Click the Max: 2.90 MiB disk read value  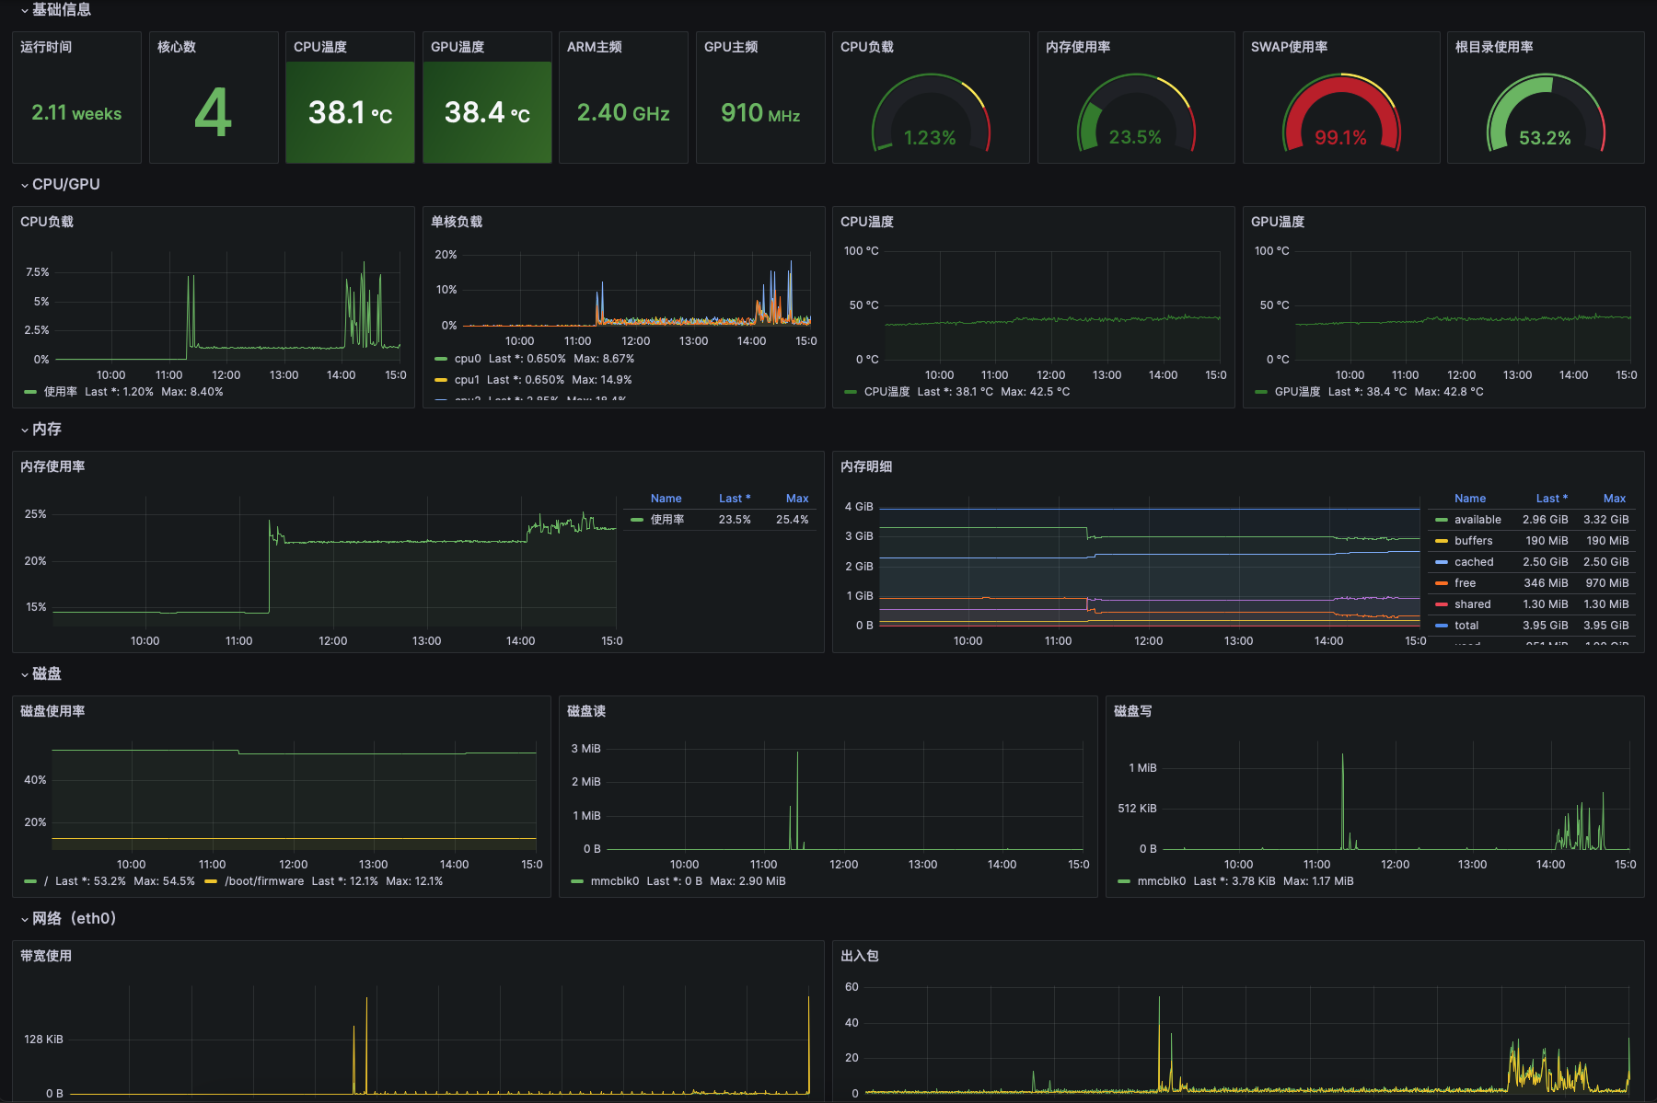click(747, 881)
